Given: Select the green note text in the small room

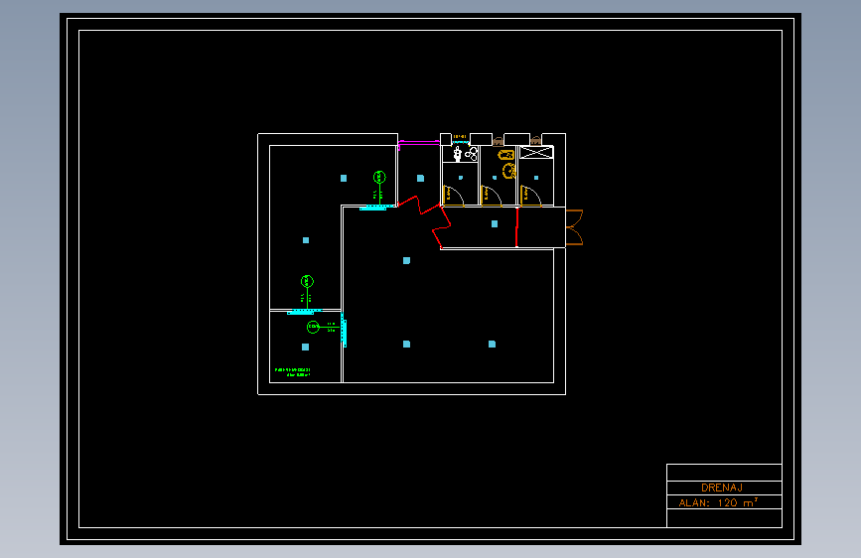Looking at the screenshot, I should point(293,372).
